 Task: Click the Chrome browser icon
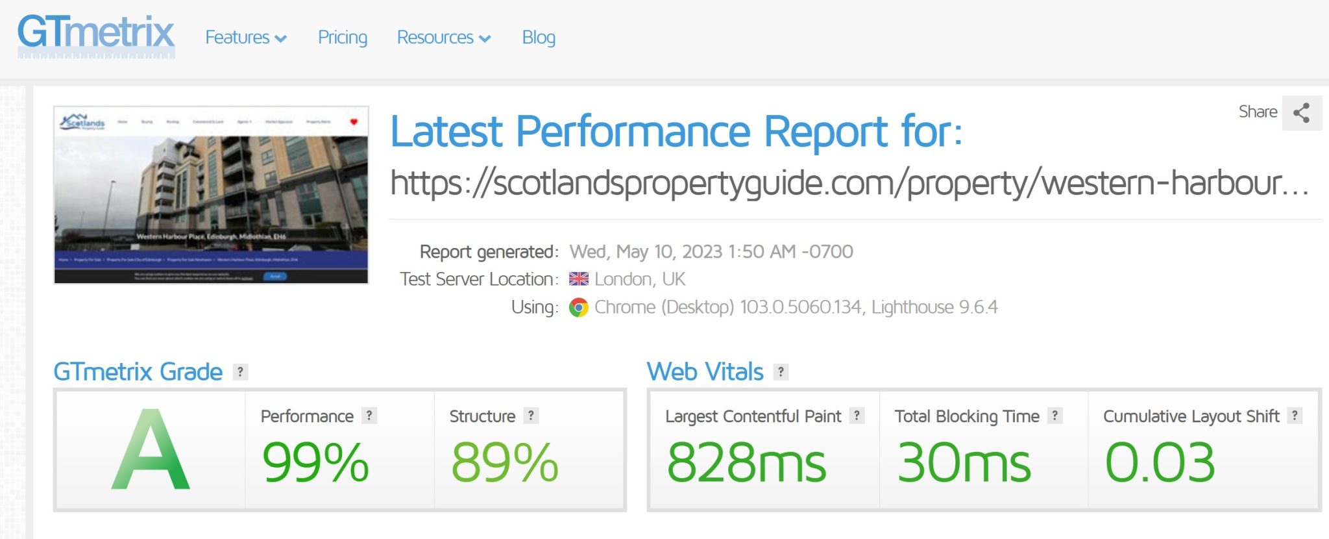tap(578, 307)
